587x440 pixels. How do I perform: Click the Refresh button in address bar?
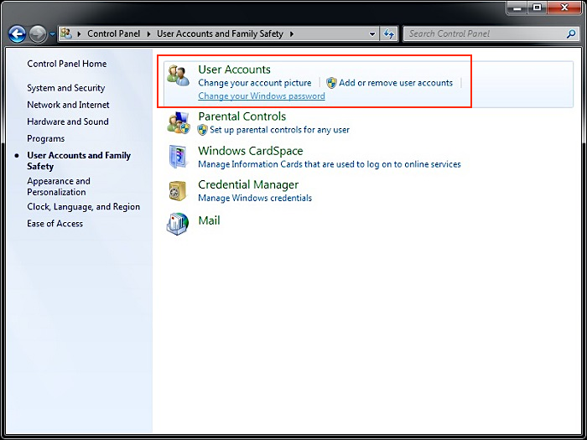tap(389, 34)
